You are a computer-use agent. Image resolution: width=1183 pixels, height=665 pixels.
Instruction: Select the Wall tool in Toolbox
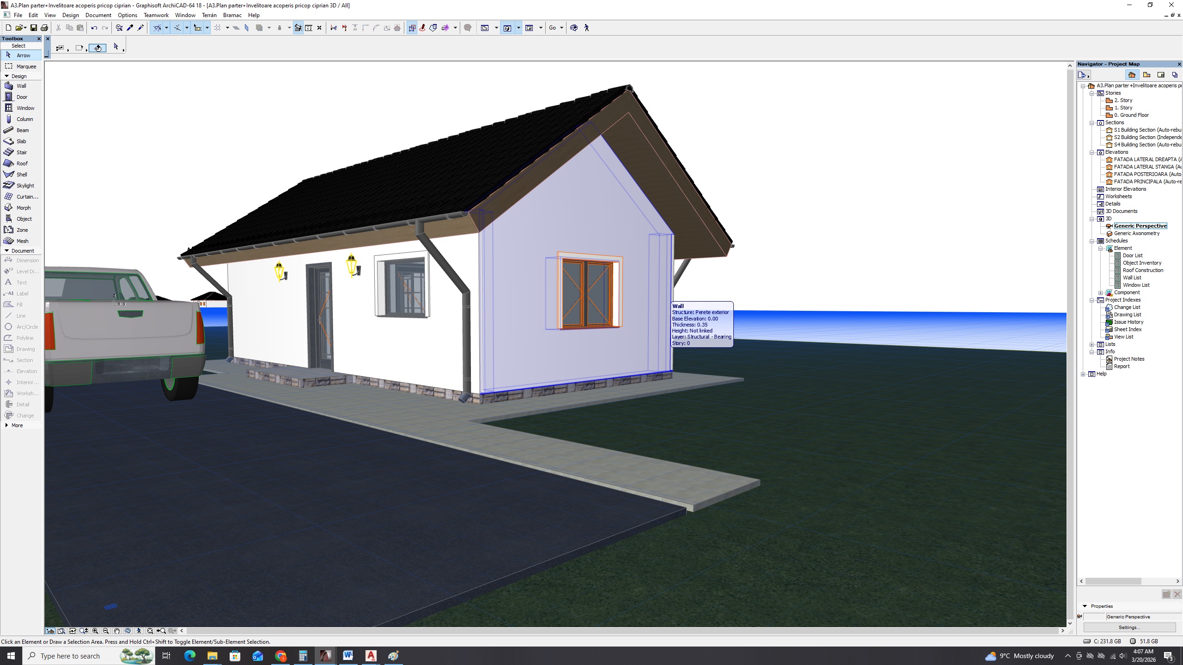21,86
